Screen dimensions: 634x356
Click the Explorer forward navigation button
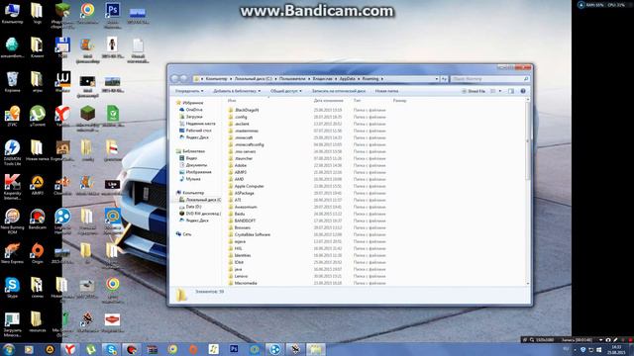184,79
